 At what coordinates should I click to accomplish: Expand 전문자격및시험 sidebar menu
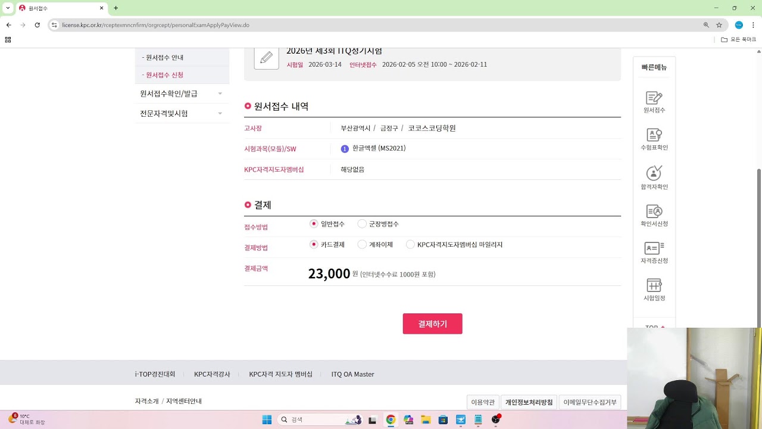182,113
